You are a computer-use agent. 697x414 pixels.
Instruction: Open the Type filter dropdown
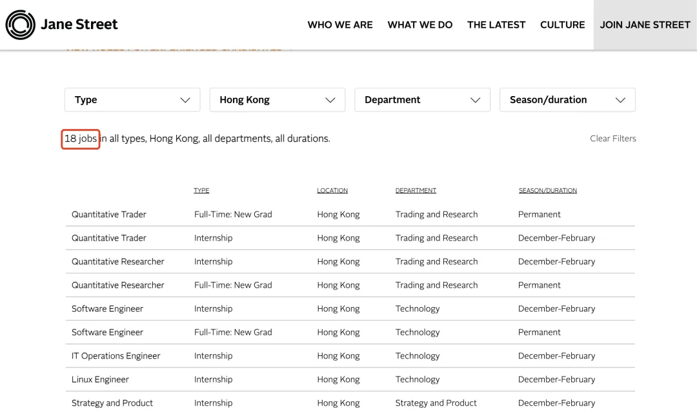tap(132, 100)
